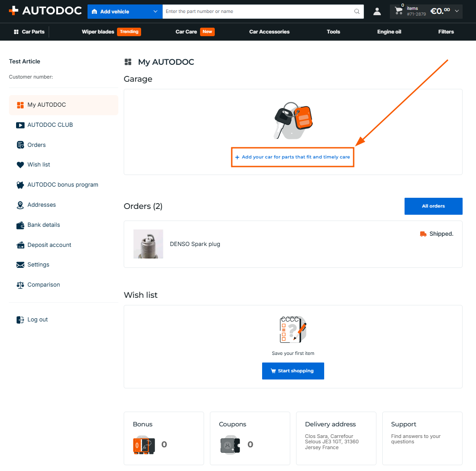
Task: Click the Wish list heart icon
Action: coord(21,165)
